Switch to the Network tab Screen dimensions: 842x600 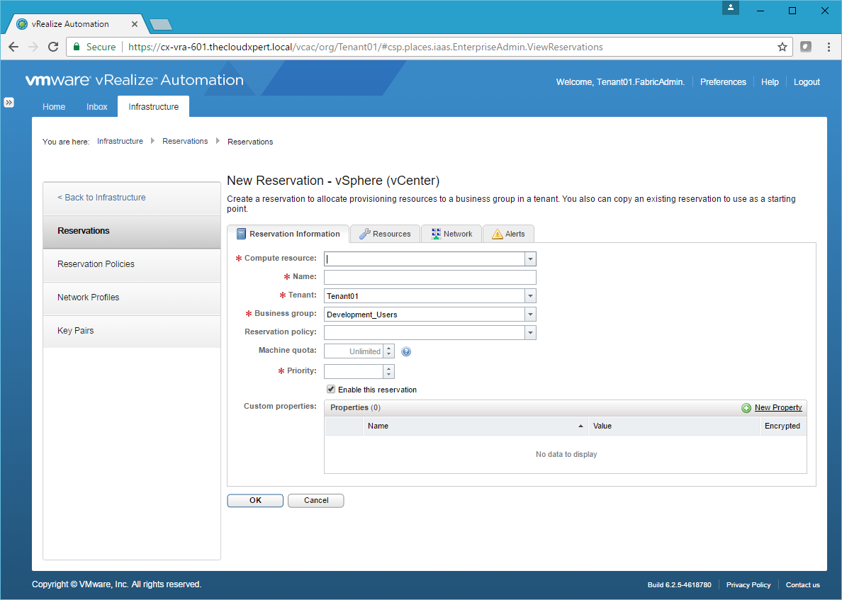[x=451, y=234]
